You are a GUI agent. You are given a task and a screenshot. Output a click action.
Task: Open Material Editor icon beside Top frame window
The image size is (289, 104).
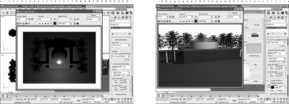(x=118, y=13)
